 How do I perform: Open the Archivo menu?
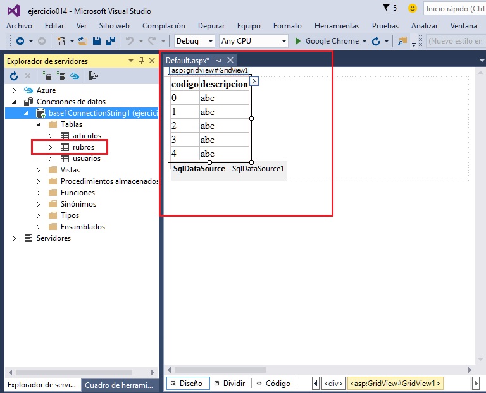(x=19, y=26)
